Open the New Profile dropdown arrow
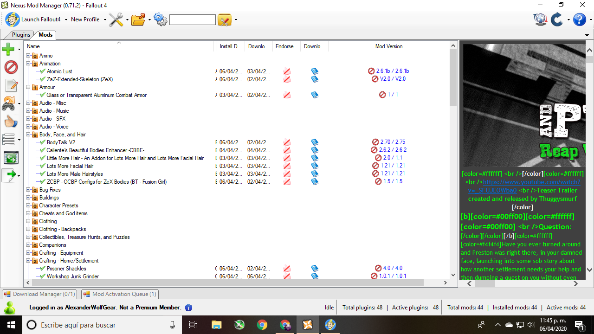The image size is (594, 334). tap(105, 20)
